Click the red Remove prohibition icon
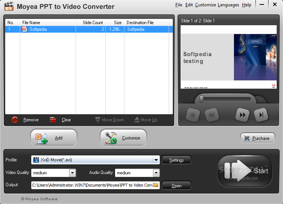 pyautogui.click(x=15, y=120)
